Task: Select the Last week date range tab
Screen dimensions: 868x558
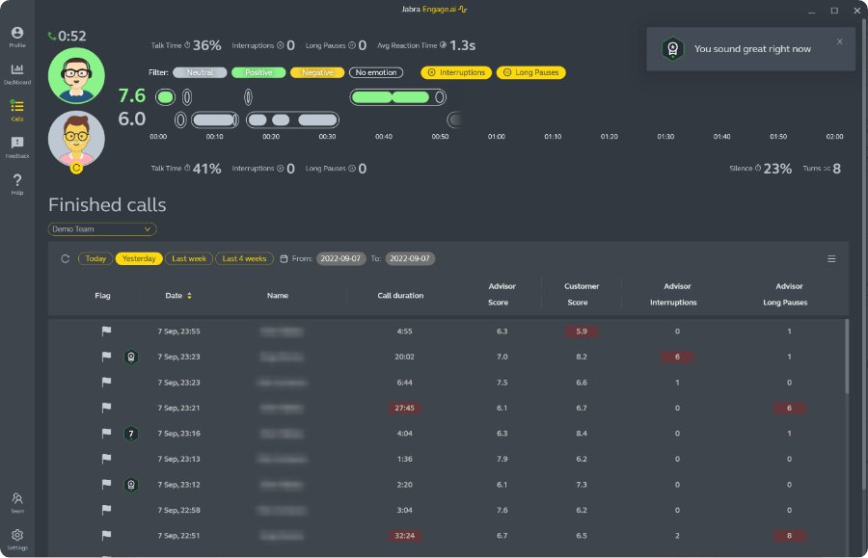Action: click(189, 258)
